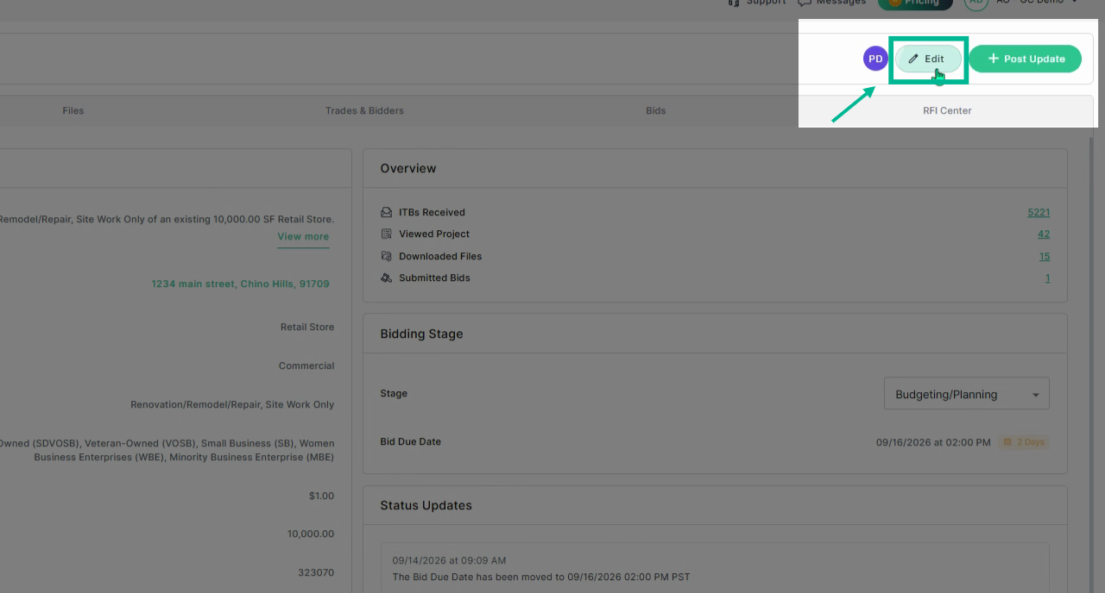
Task: Click the Post Update button
Action: point(1025,59)
